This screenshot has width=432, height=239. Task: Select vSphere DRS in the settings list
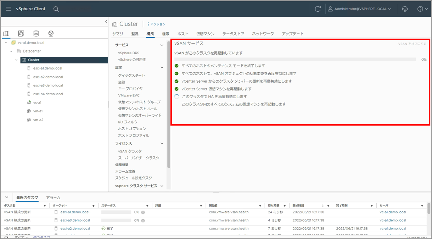[x=129, y=53]
